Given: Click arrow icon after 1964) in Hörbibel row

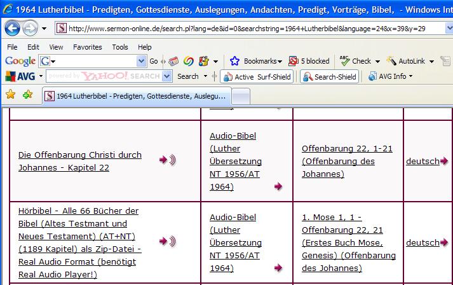Looking at the screenshot, I should pos(278,268).
